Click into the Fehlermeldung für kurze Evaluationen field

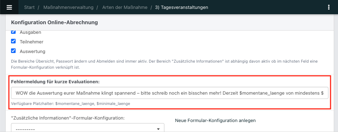(x=169, y=93)
